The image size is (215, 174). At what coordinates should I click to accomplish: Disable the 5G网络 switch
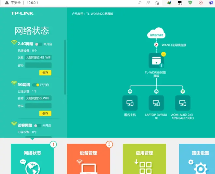tap(36, 85)
